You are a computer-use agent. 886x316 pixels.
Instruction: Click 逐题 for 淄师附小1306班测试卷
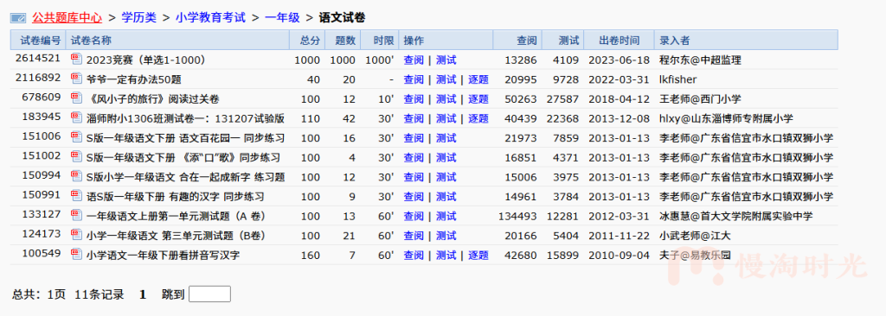(478, 118)
